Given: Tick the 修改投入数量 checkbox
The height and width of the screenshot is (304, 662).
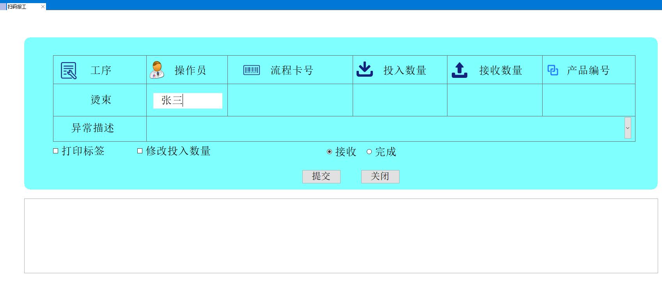Looking at the screenshot, I should pyautogui.click(x=140, y=151).
